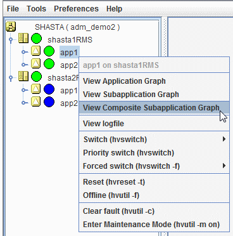Open the Preferences menu

tap(76, 9)
